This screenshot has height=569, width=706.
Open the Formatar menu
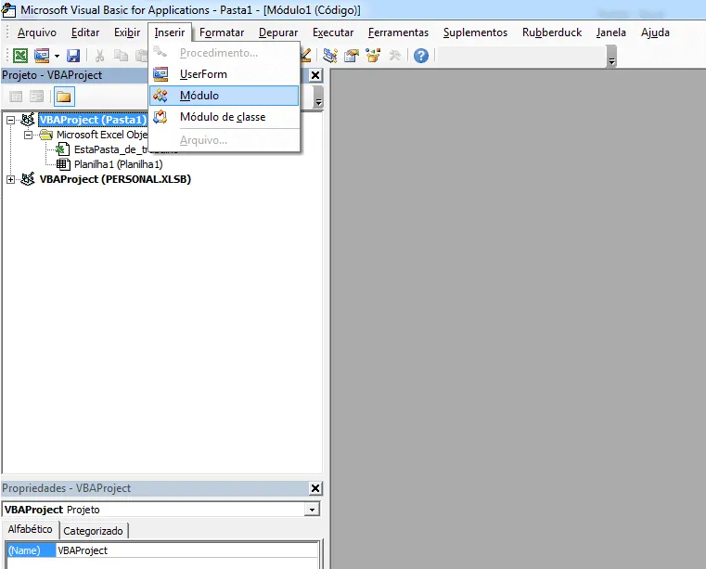click(x=222, y=32)
